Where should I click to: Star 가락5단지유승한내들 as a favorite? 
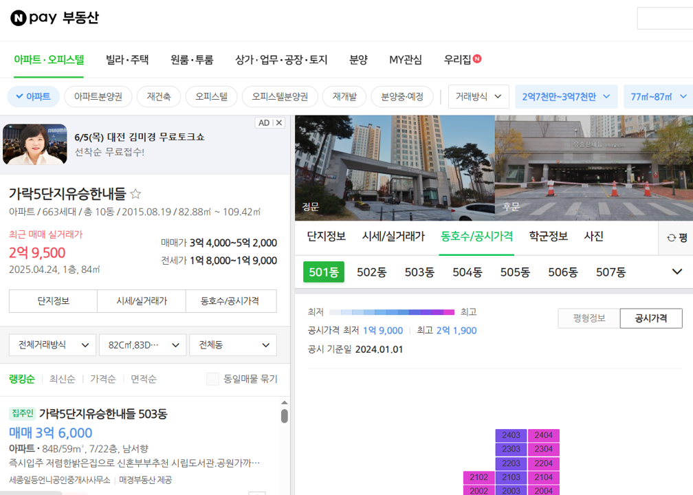[135, 195]
